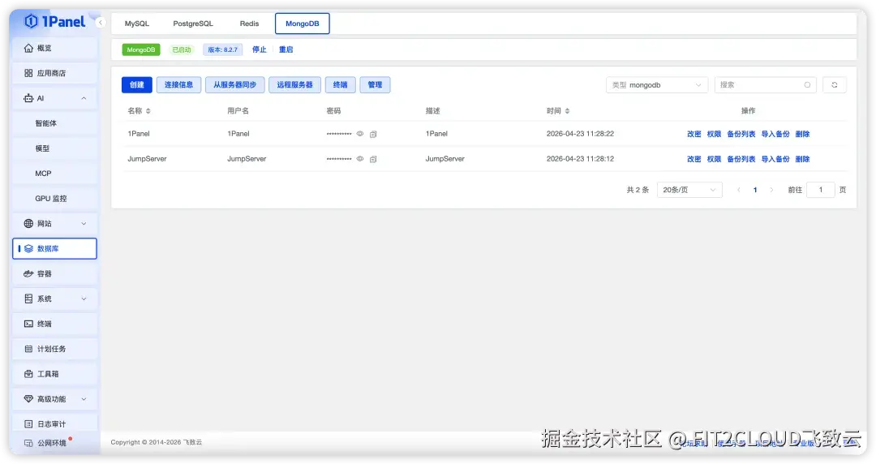
Task: Switch to the MySQL tab
Action: (x=137, y=24)
